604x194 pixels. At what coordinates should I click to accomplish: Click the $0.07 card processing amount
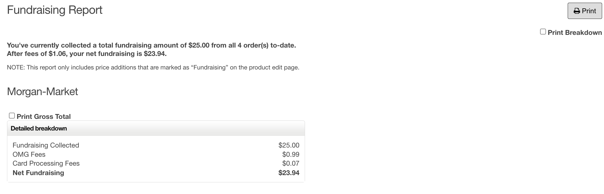[x=291, y=163]
